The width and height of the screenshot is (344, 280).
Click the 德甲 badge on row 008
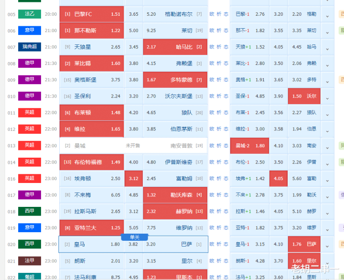click(x=30, y=63)
